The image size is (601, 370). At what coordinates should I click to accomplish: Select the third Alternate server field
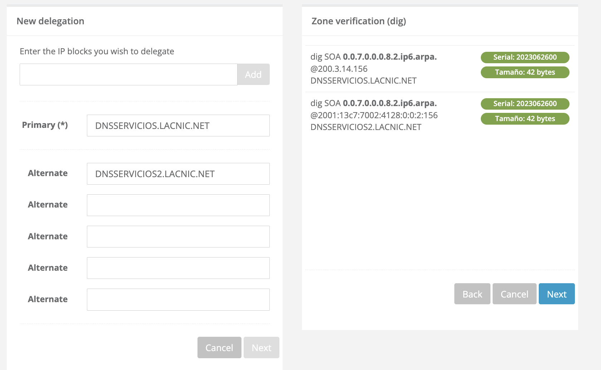click(x=178, y=236)
